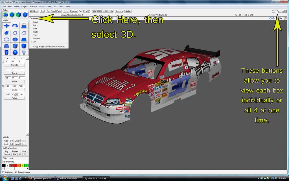Select Front view from camera list
289x181 pixels.
tap(36, 22)
